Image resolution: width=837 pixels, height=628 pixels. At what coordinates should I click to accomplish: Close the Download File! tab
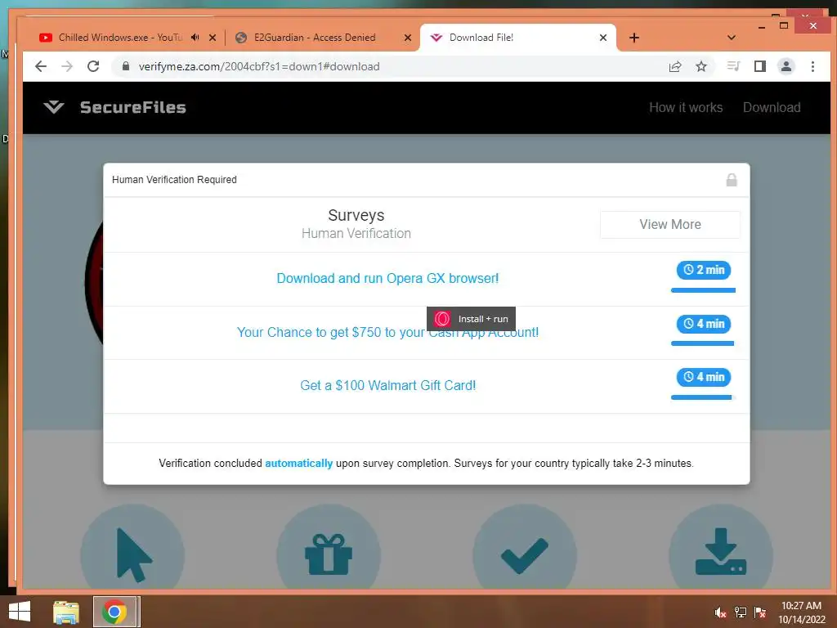coord(603,38)
